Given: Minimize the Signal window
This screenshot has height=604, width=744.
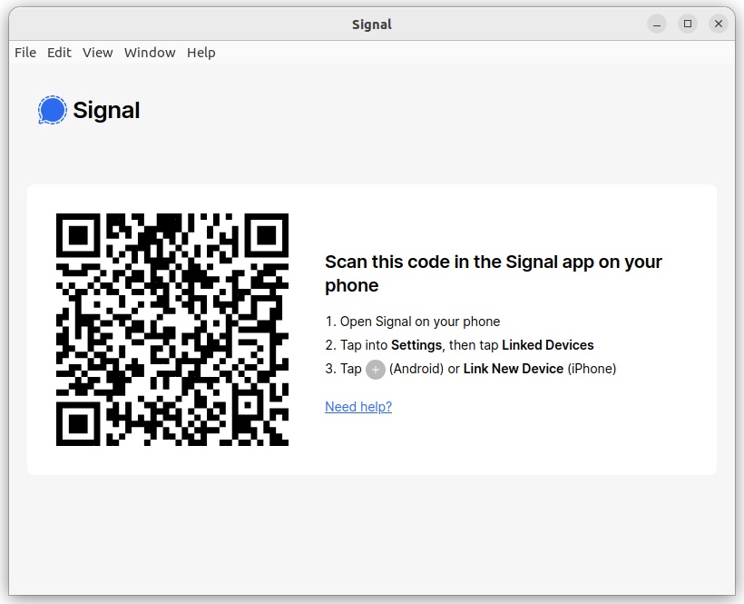Looking at the screenshot, I should pyautogui.click(x=657, y=24).
